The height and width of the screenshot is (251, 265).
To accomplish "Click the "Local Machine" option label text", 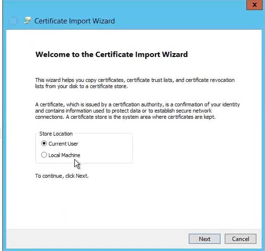I will (64, 155).
